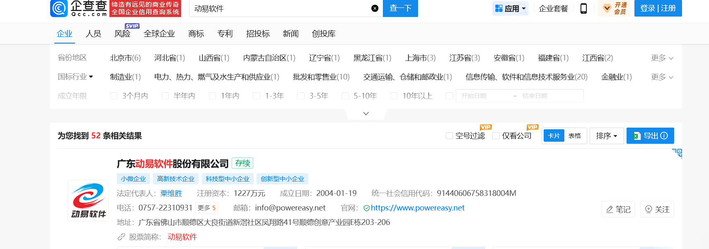Screen dimensions: 709x249
Task: Open the 应用 dropdown menu
Action: coord(510,8)
